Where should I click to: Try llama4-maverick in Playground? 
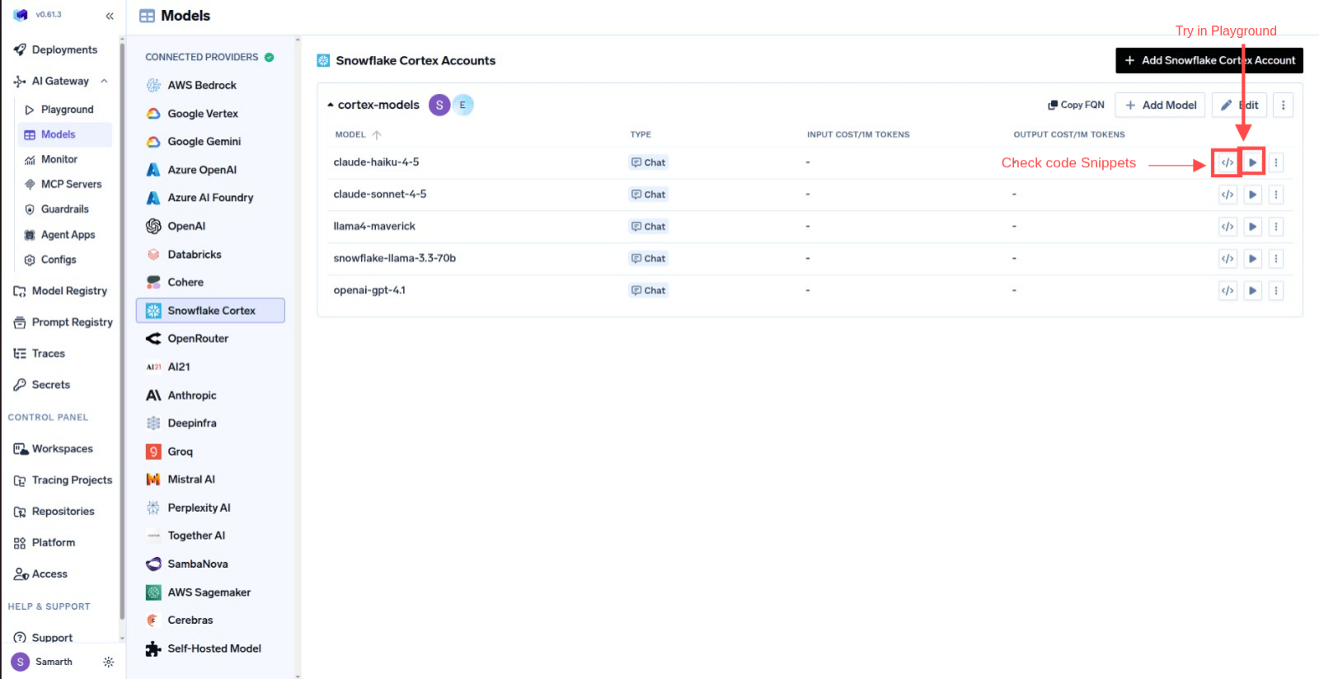pyautogui.click(x=1252, y=227)
